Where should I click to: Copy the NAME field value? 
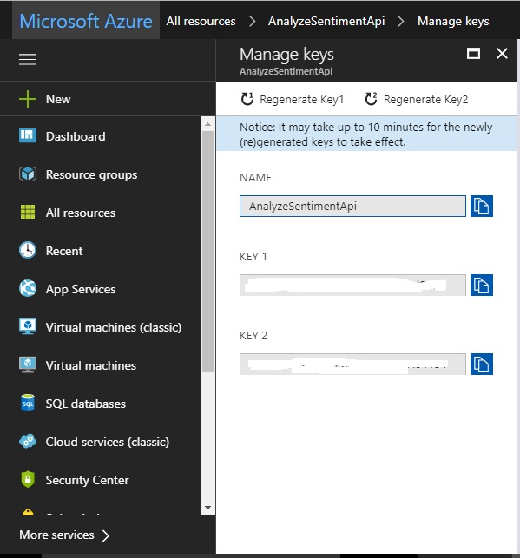[x=482, y=206]
